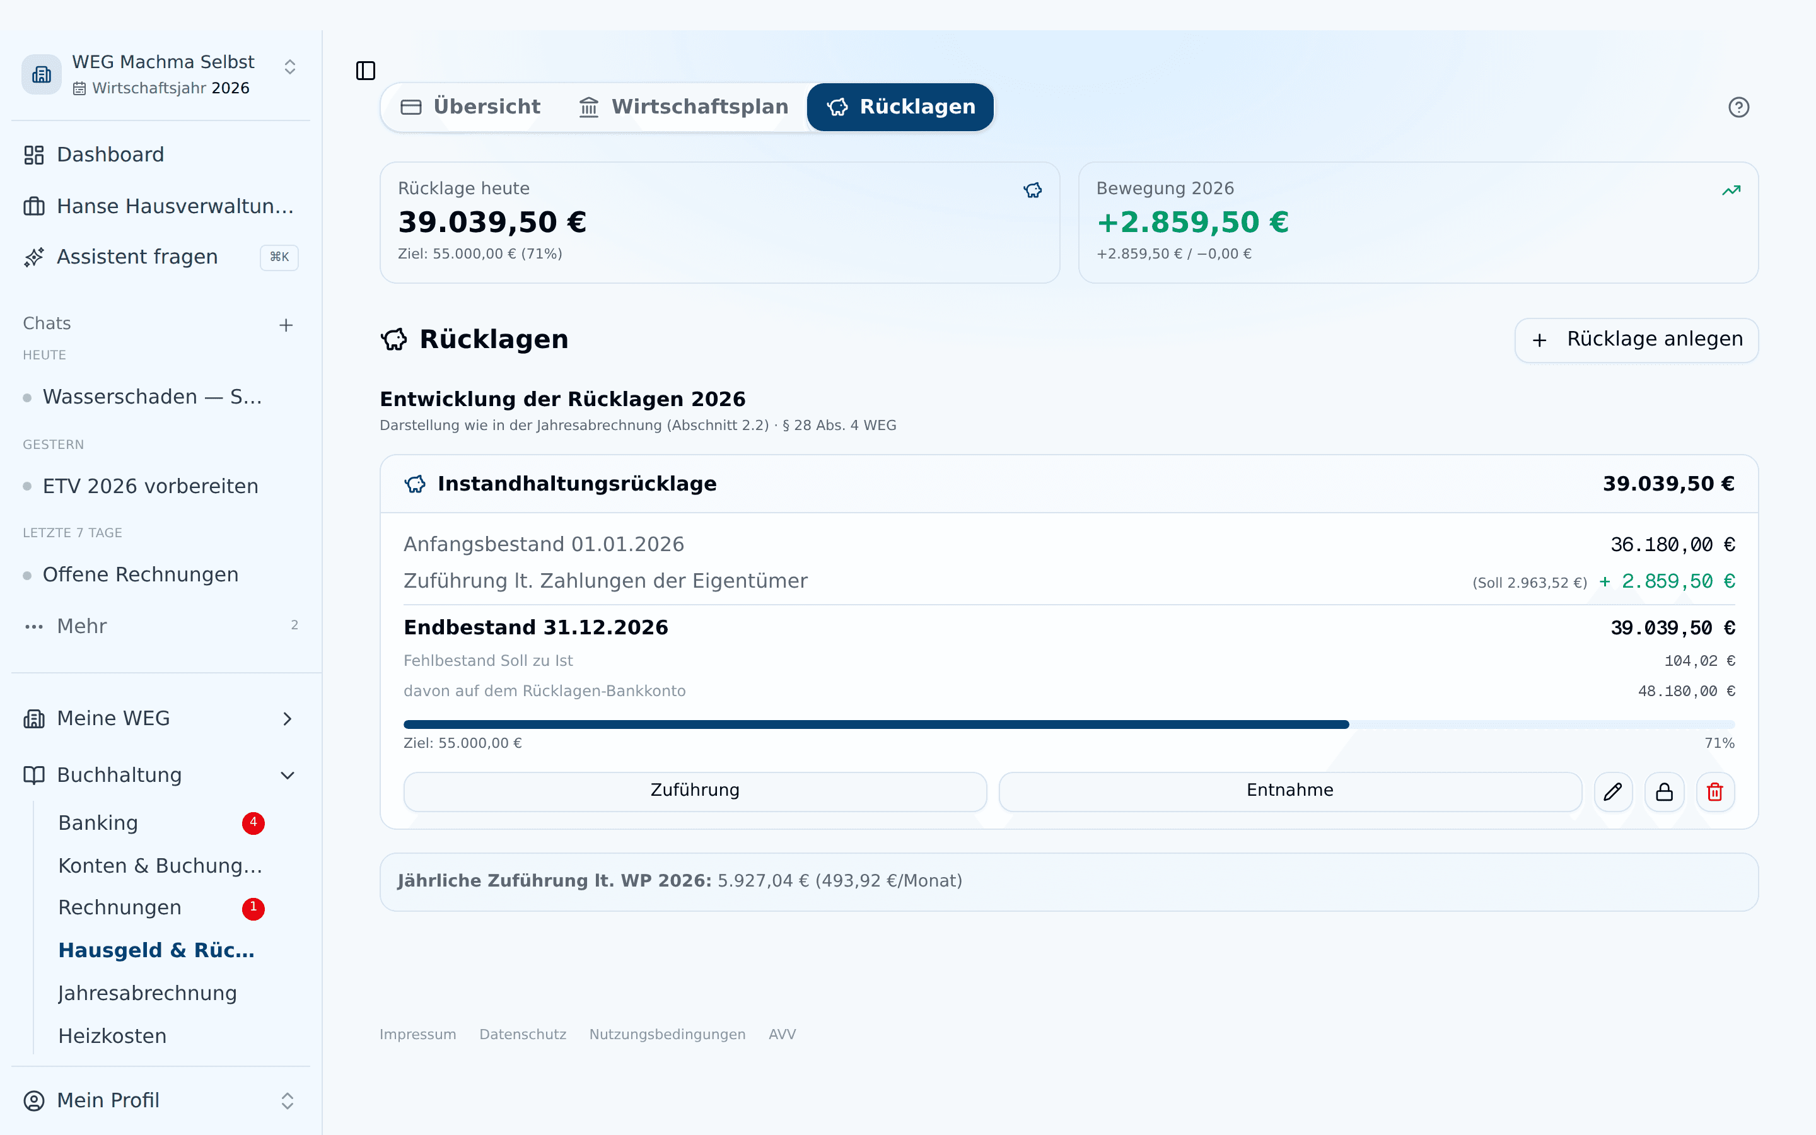Open the Nutzungsbedingungen link
This screenshot has height=1135, width=1816.
[667, 1034]
